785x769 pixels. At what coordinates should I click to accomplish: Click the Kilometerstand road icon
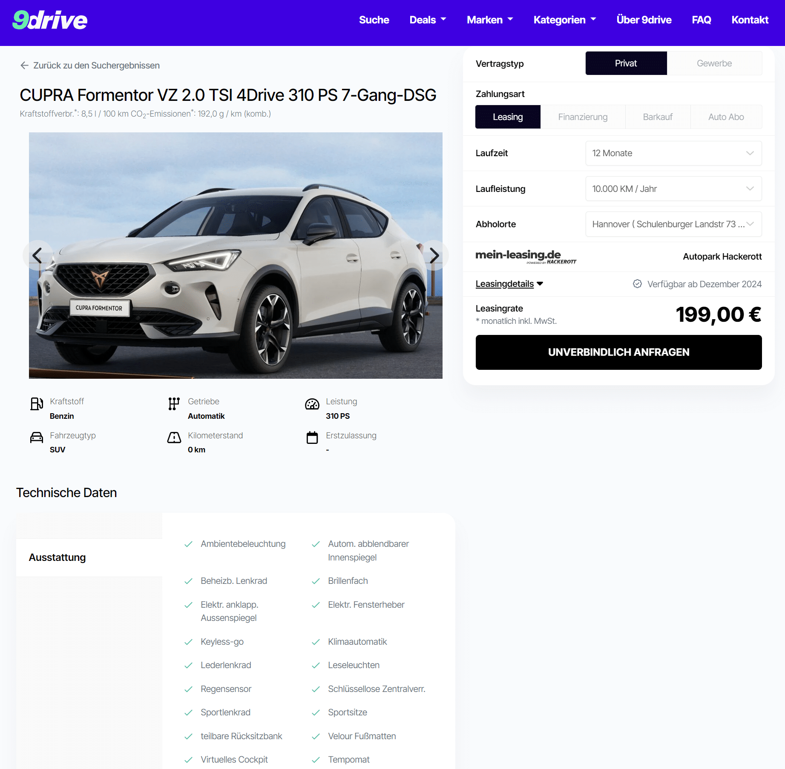click(174, 437)
